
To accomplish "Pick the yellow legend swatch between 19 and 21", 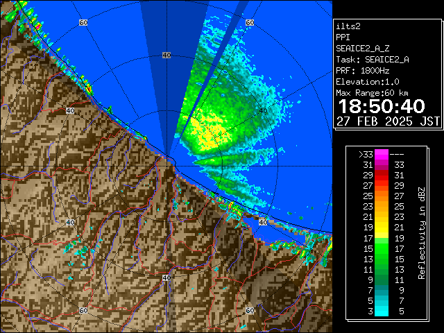I will click(381, 228).
